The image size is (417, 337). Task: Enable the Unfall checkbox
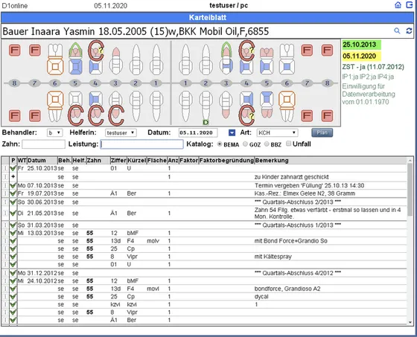pyautogui.click(x=289, y=144)
